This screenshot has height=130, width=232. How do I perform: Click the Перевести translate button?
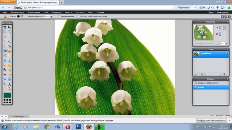[184, 8]
